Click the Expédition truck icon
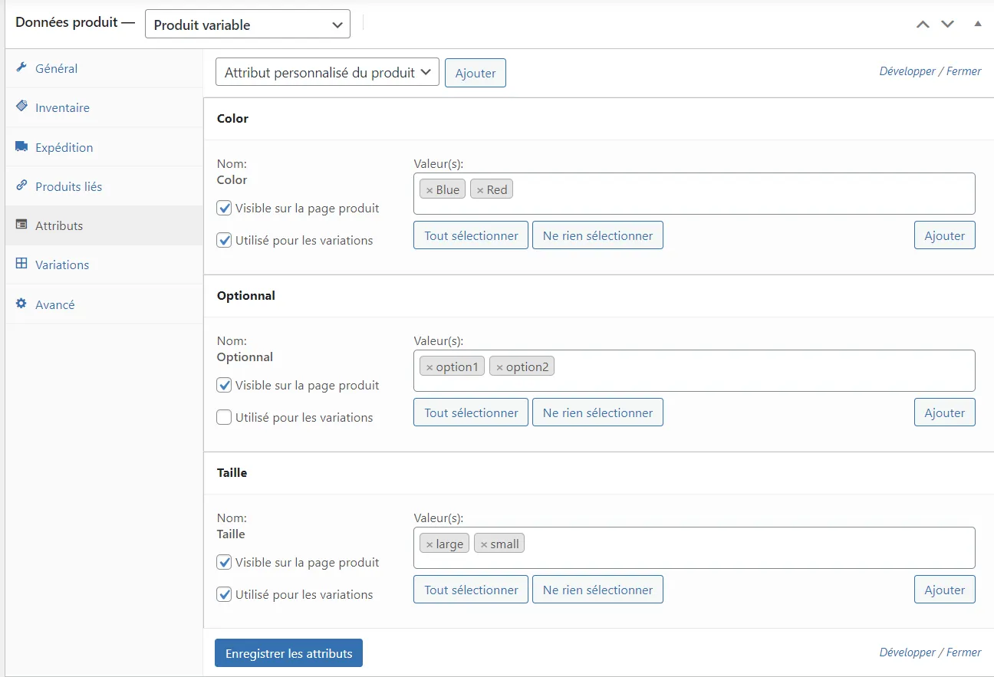994x677 pixels. point(21,146)
